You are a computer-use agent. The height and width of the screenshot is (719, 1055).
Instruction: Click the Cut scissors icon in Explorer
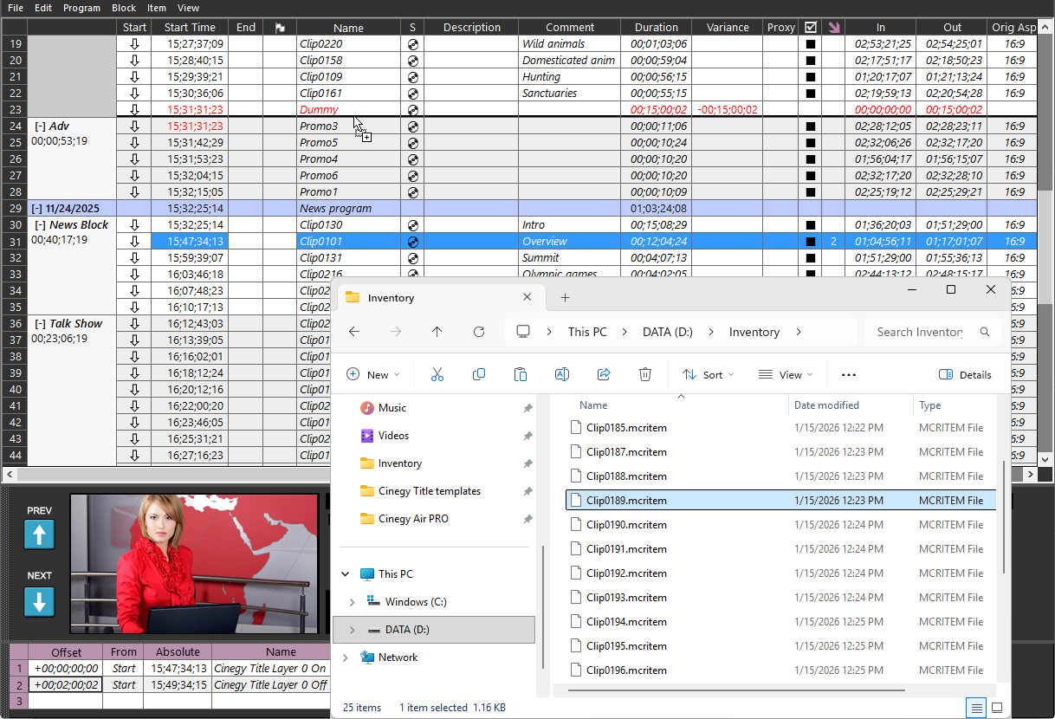tap(437, 374)
